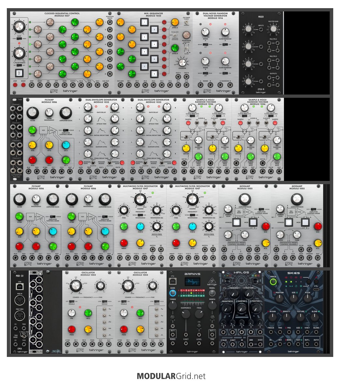Click the USB port on Brains module
The image size is (343, 383).
pyautogui.click(x=173, y=281)
